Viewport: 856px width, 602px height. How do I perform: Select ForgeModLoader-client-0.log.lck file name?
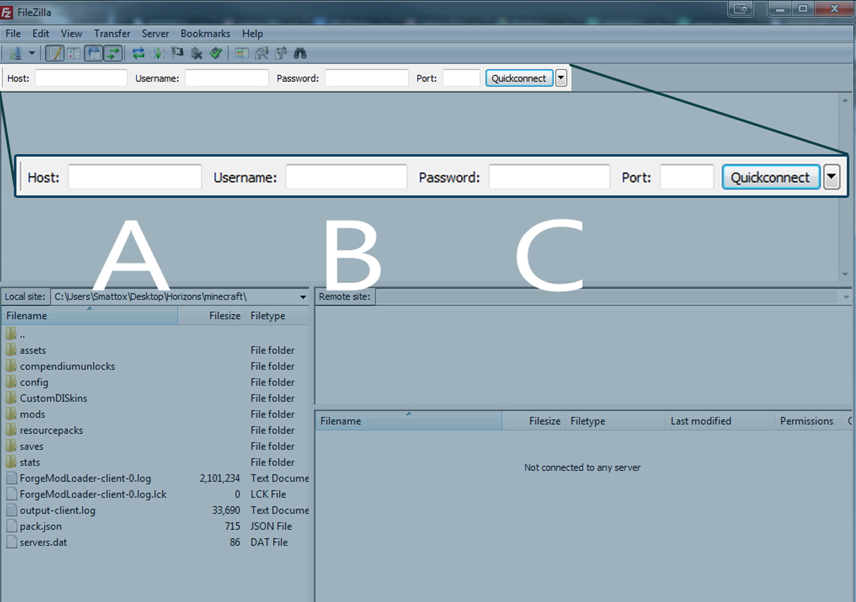[93, 494]
